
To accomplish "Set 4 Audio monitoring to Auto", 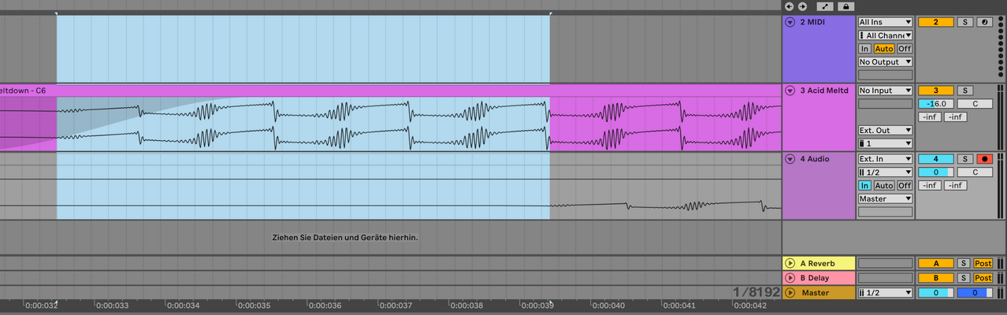I will click(x=884, y=185).
